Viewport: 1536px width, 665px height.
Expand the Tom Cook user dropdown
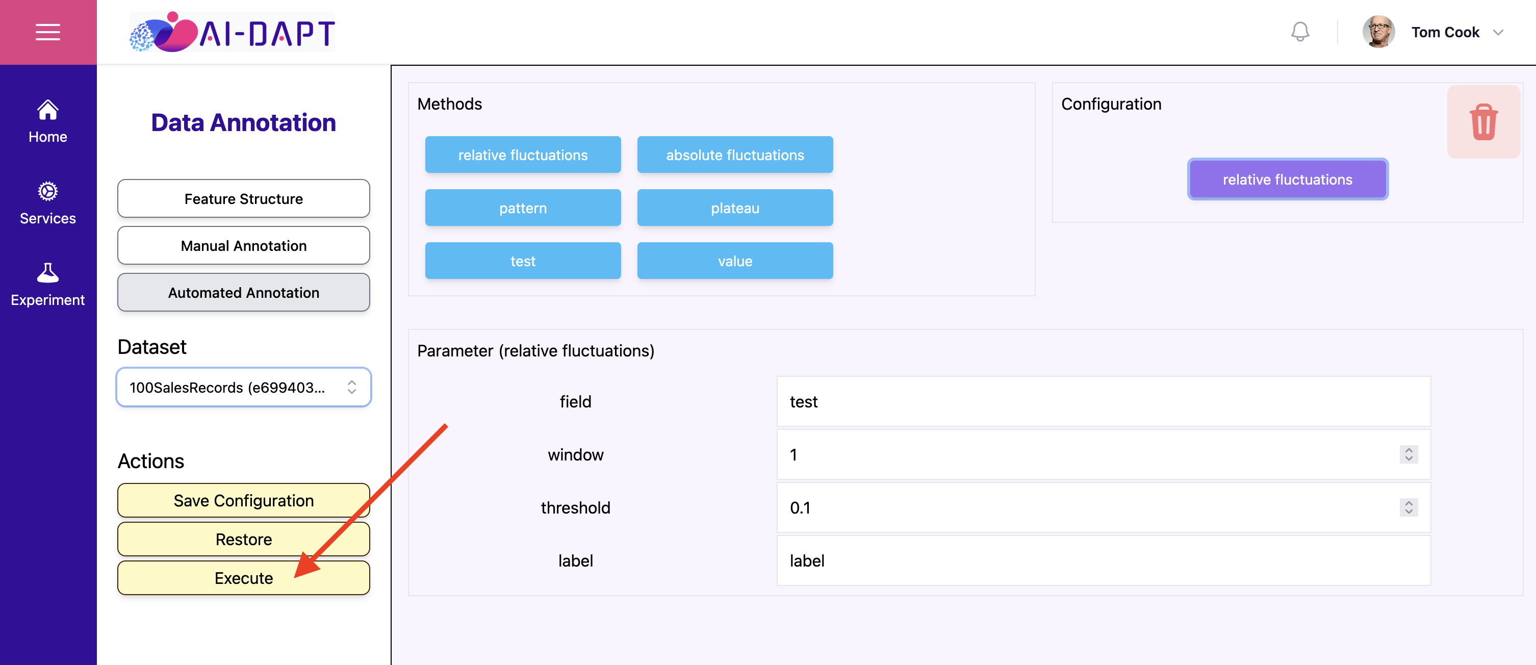1498,32
